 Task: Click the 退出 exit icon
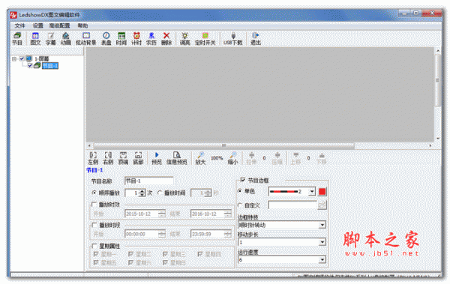pos(256,39)
